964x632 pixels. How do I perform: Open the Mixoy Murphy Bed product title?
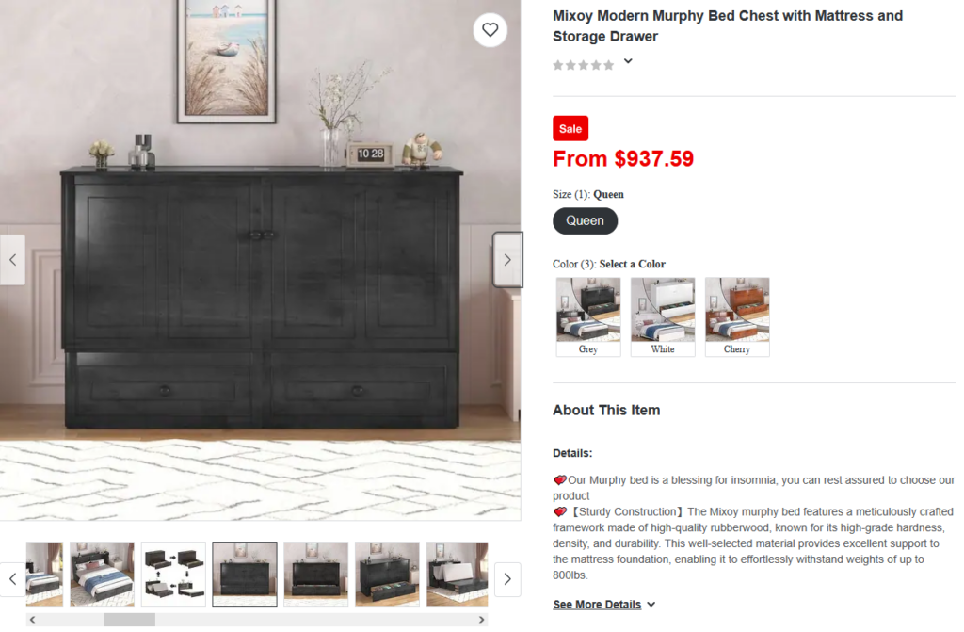click(728, 25)
